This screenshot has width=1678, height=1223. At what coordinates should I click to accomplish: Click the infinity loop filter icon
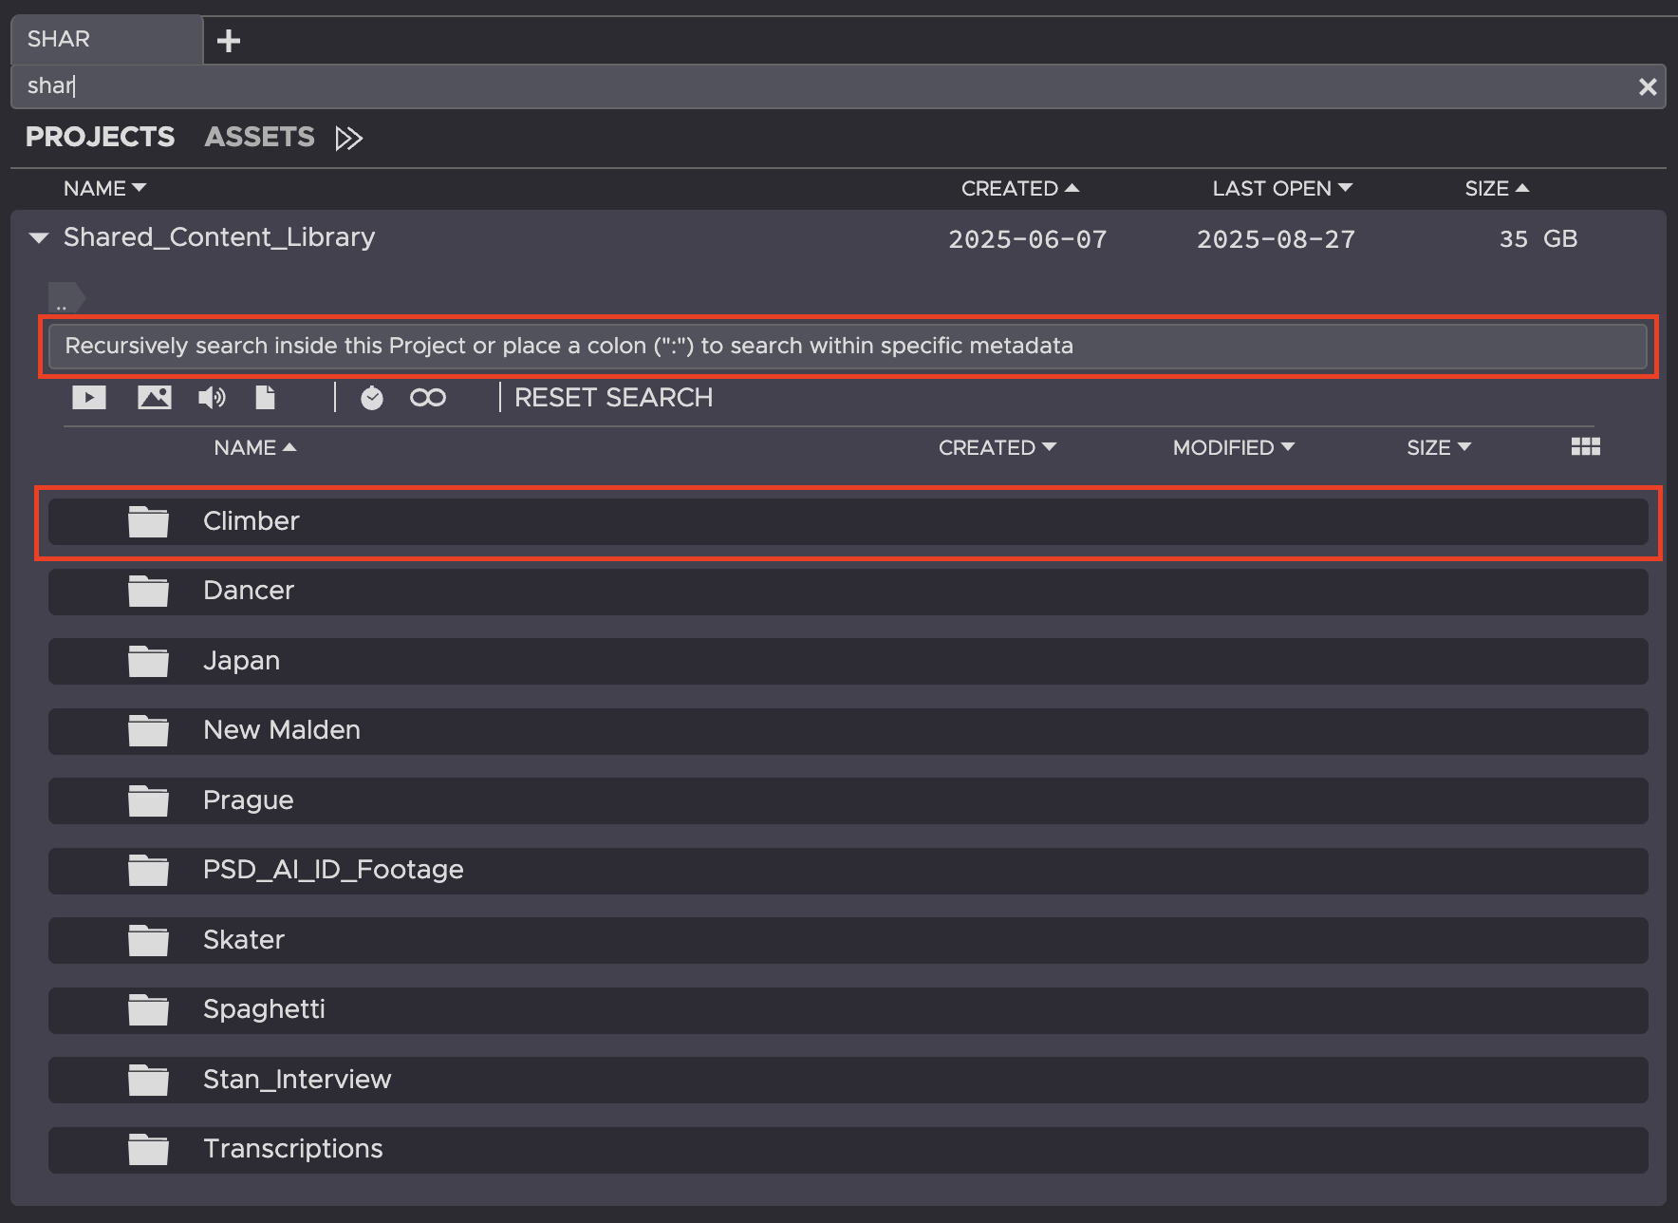[427, 398]
